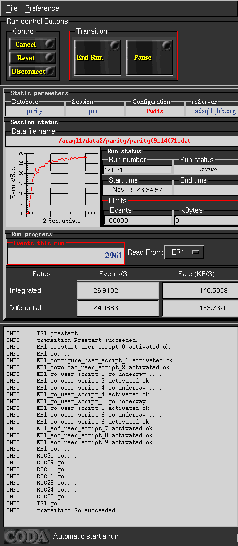Click the Cancel control button
The image size is (238, 546).
pyautogui.click(x=33, y=44)
